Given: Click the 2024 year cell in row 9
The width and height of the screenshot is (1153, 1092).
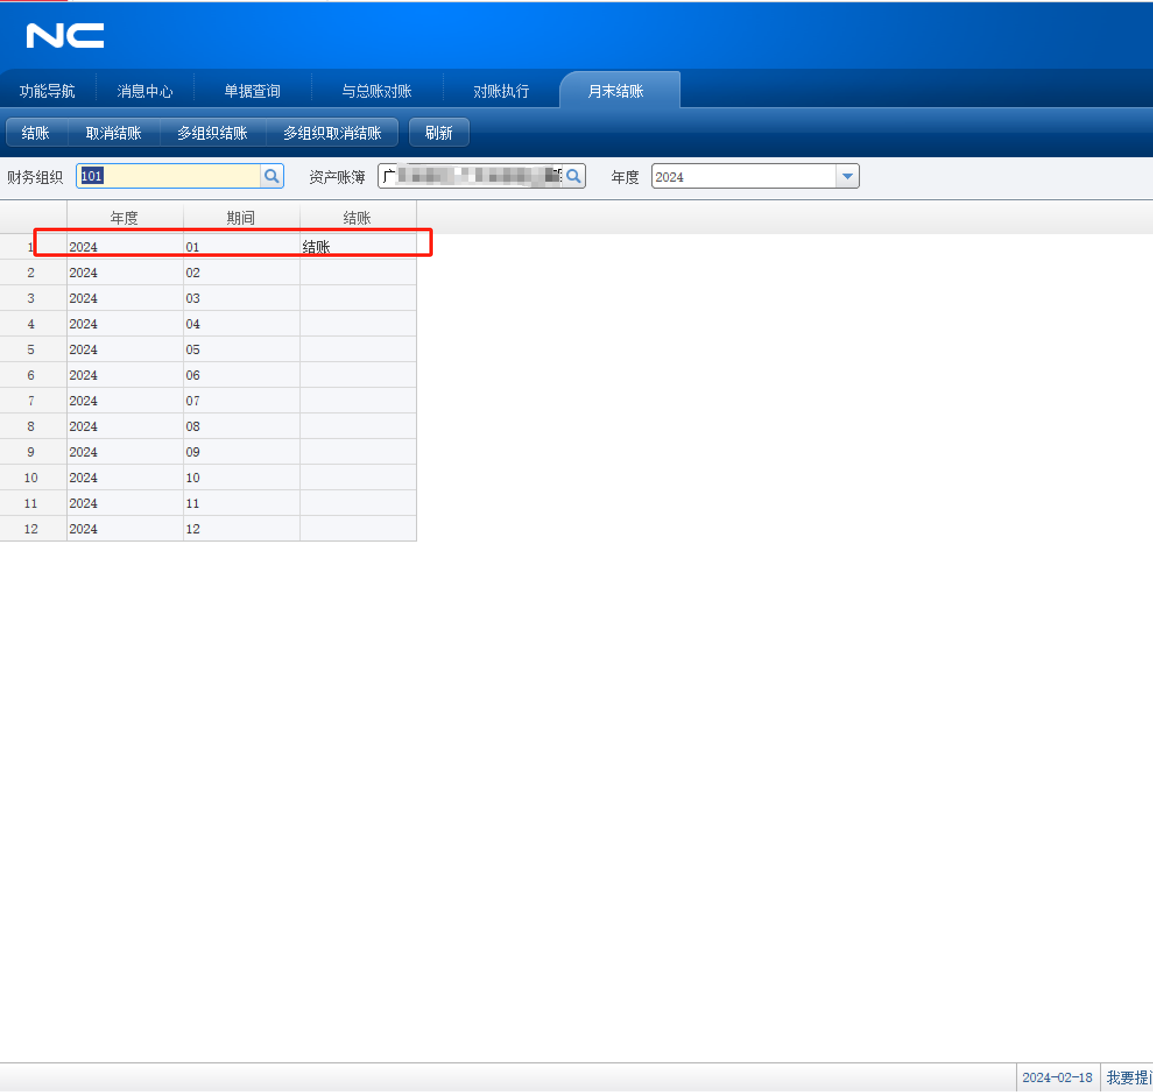Looking at the screenshot, I should point(125,452).
